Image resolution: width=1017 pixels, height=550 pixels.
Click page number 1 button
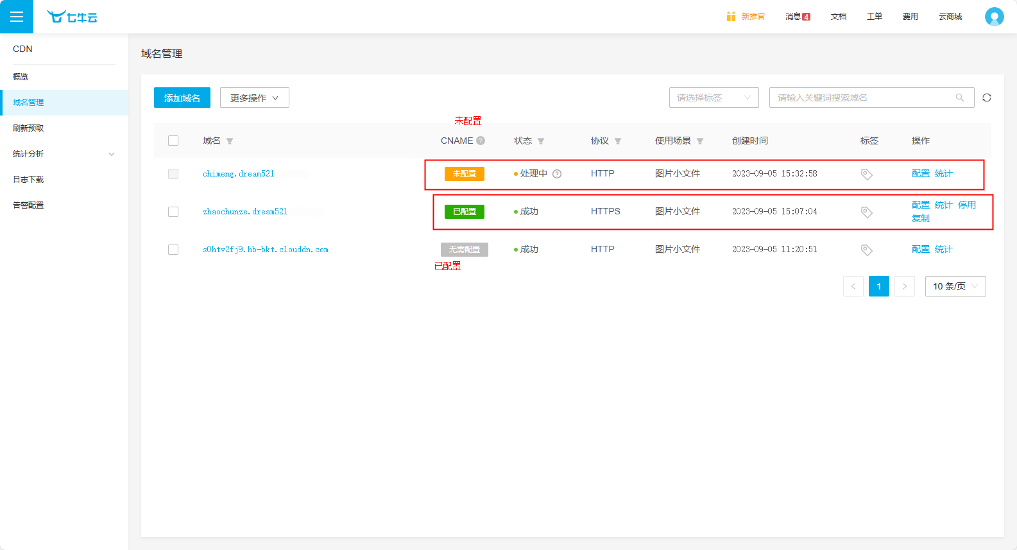(879, 286)
